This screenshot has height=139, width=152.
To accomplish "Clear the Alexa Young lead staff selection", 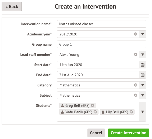I will coord(136,54).
